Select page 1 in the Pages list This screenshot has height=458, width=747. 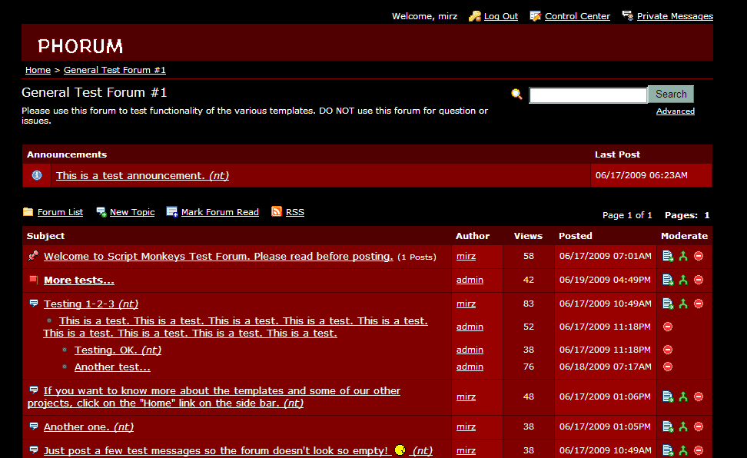(707, 215)
